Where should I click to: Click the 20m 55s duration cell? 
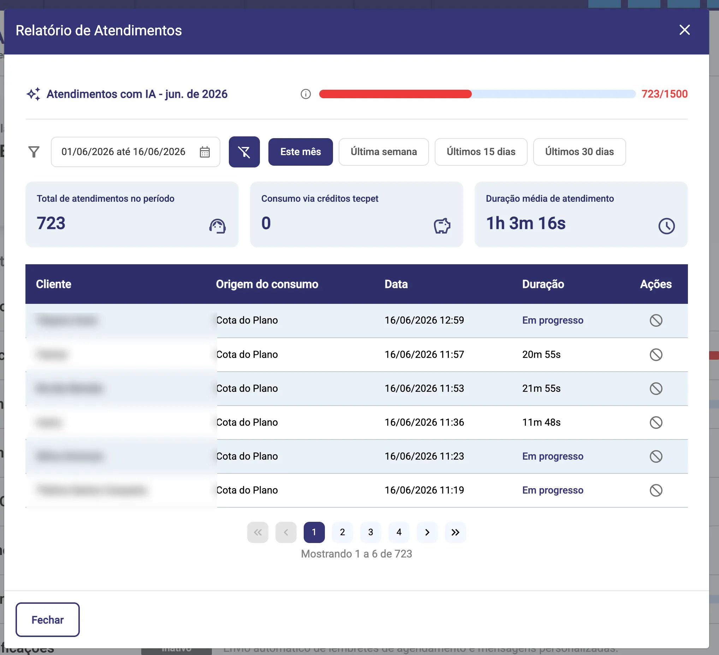[541, 355]
